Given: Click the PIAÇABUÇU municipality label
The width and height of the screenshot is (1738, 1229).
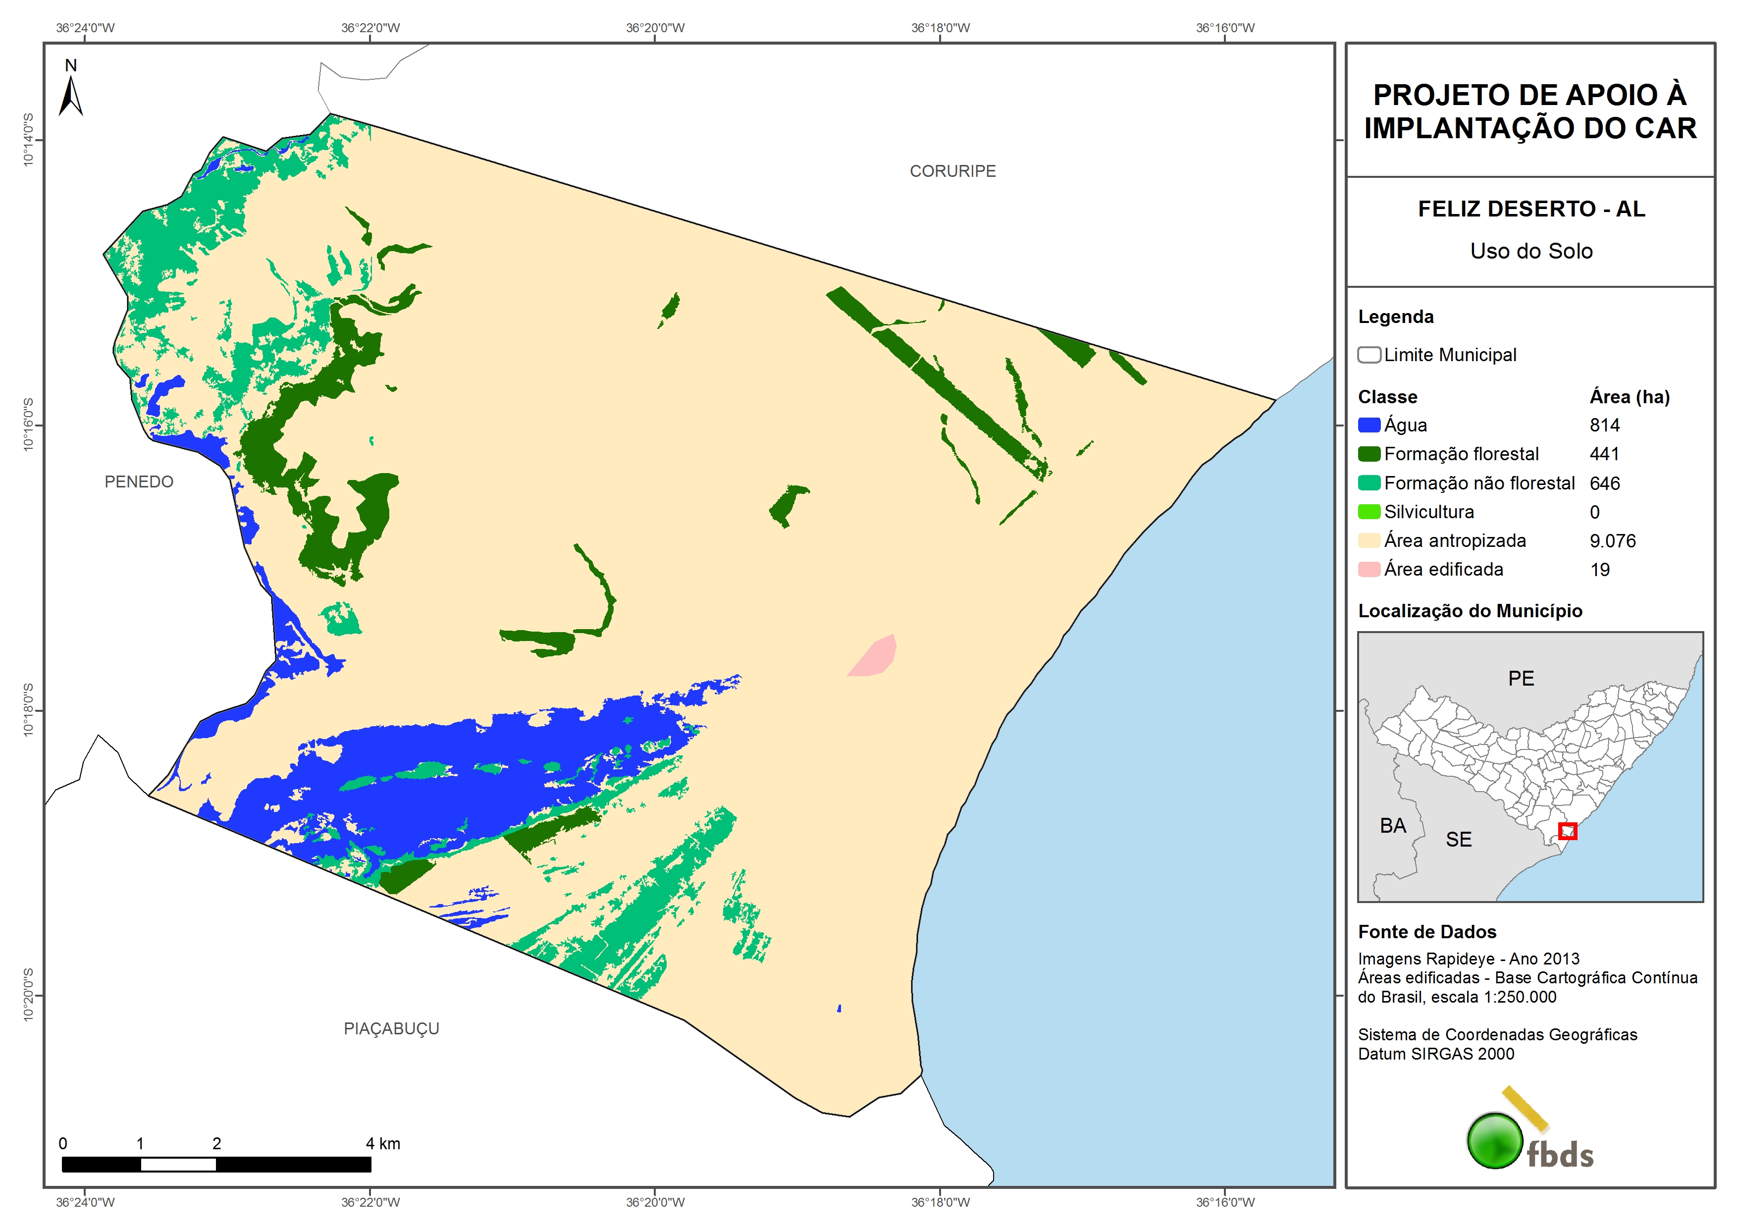Looking at the screenshot, I should [391, 1028].
